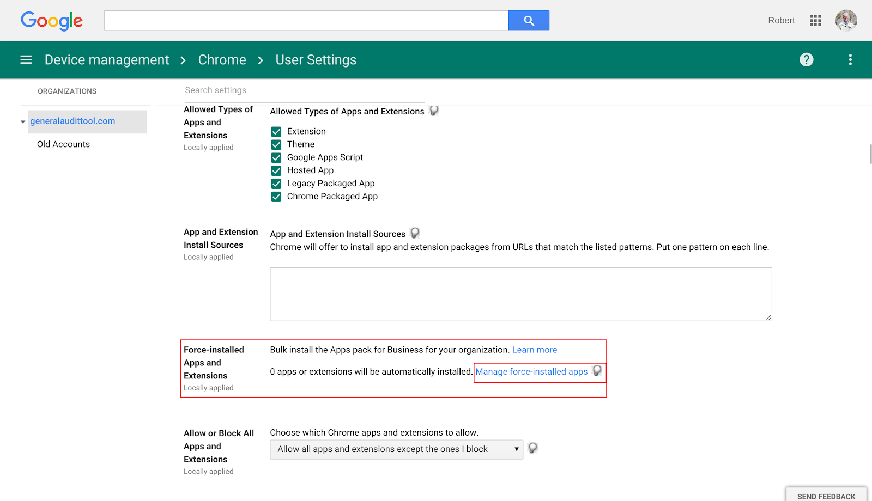The width and height of the screenshot is (872, 501).
Task: Go to Device management breadcrumb
Action: (x=107, y=60)
